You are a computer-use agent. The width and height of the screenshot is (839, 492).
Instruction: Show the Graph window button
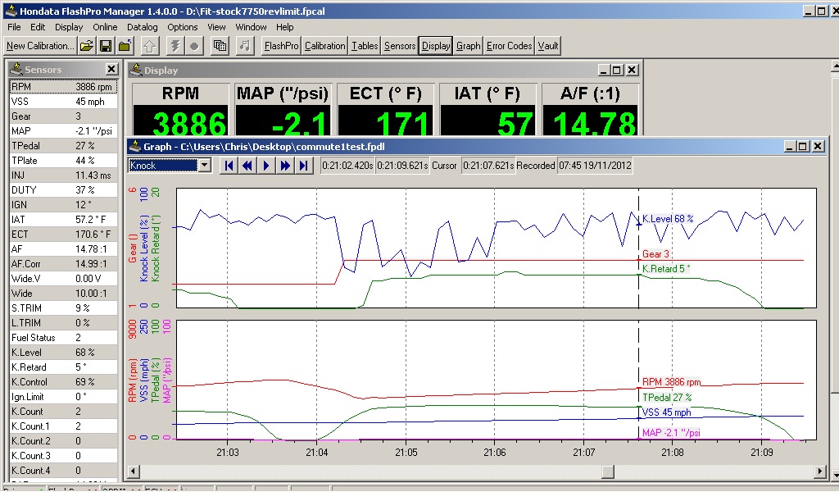468,46
